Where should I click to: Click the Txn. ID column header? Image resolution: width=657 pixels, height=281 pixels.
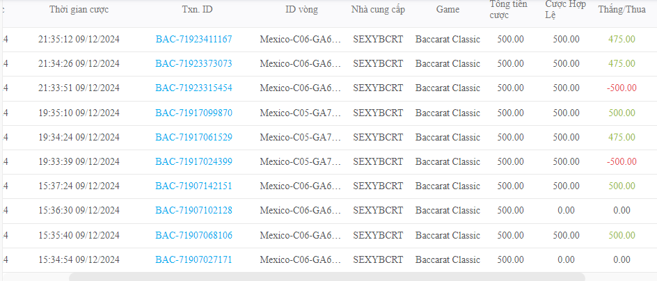tap(193, 10)
